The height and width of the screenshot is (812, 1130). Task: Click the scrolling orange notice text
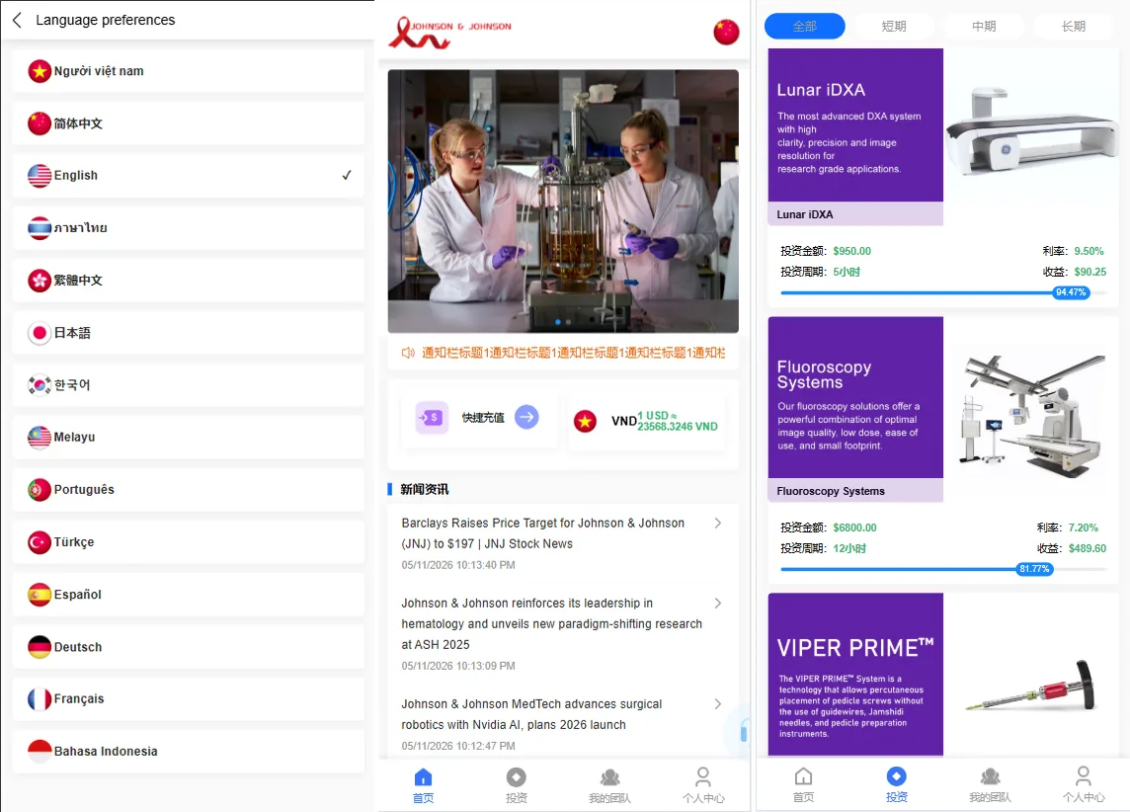[x=574, y=353]
